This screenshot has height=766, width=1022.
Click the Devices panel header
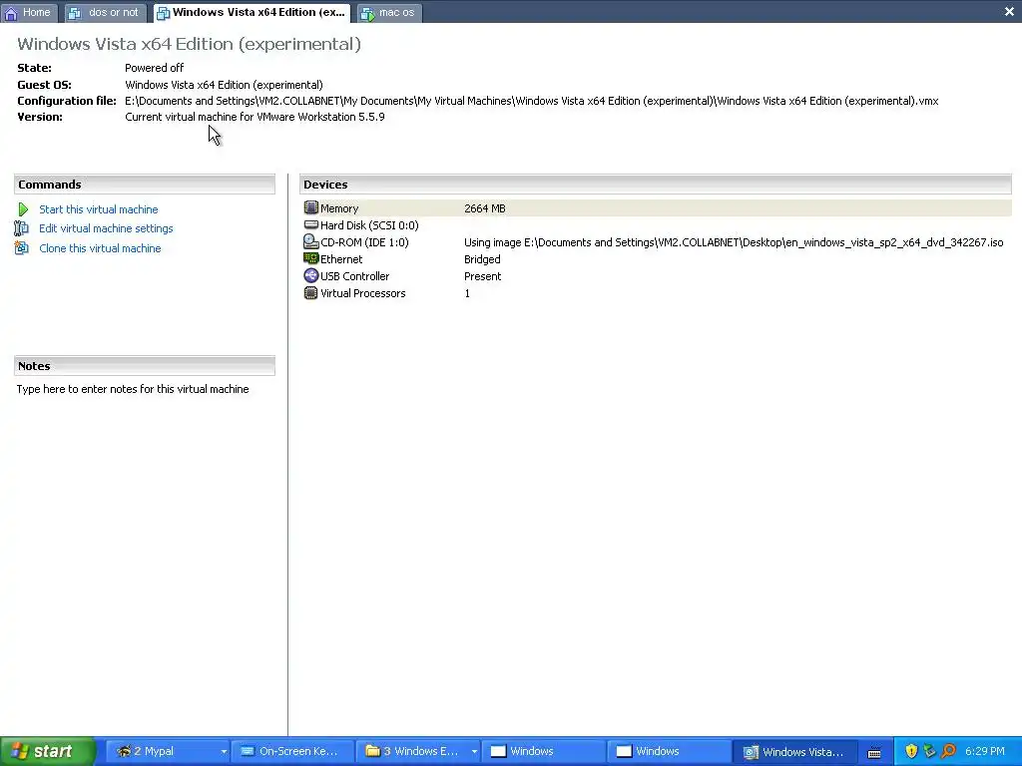(x=656, y=185)
